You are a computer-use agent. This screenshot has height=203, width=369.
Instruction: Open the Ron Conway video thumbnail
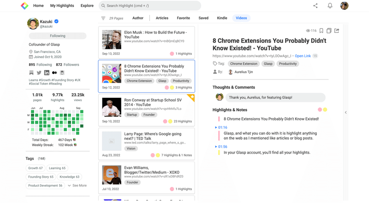112,107
